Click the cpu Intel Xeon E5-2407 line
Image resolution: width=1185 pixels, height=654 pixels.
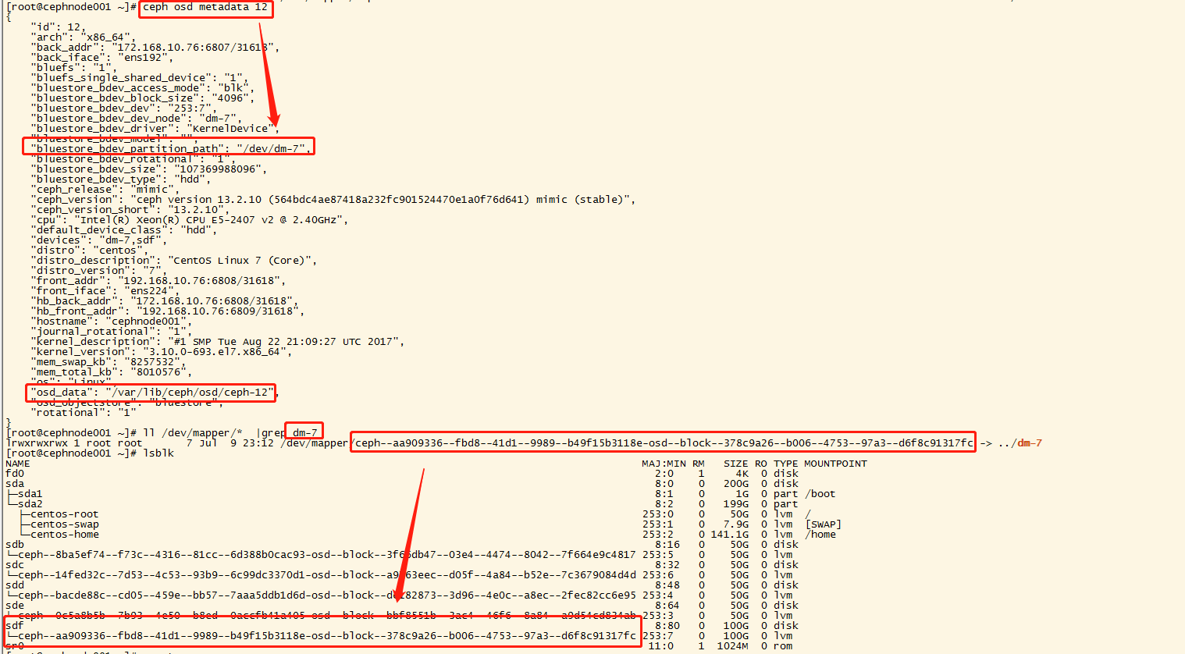point(190,220)
